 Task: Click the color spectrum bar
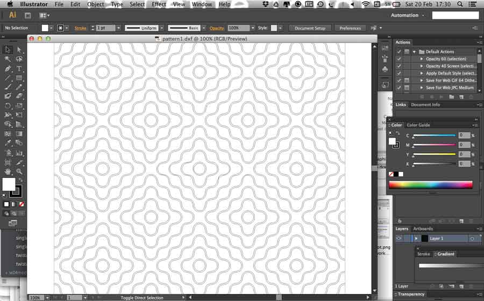tap(431, 185)
